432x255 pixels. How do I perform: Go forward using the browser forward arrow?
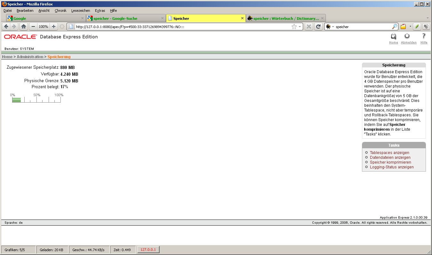14,27
